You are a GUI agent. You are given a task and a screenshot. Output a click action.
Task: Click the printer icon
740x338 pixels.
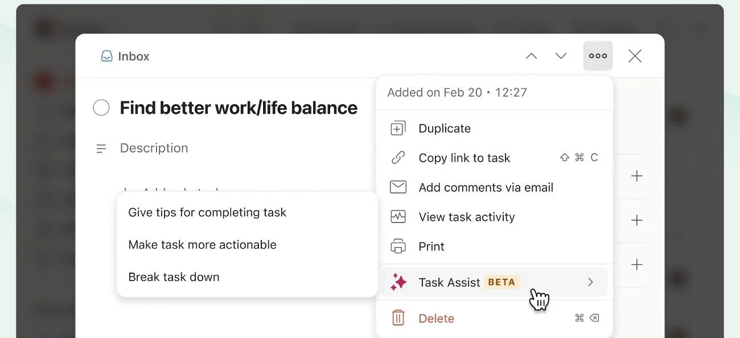[x=398, y=246]
